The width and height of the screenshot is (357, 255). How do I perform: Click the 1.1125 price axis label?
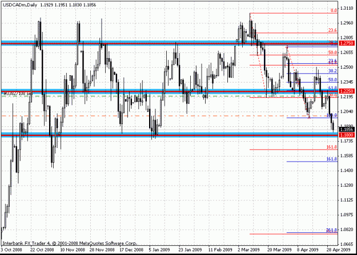tap(347, 200)
